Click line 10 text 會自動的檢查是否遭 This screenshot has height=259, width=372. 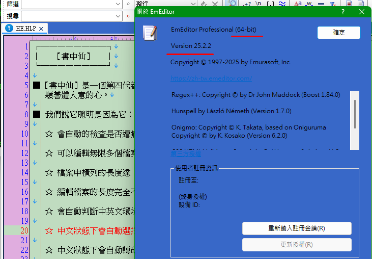96,134
